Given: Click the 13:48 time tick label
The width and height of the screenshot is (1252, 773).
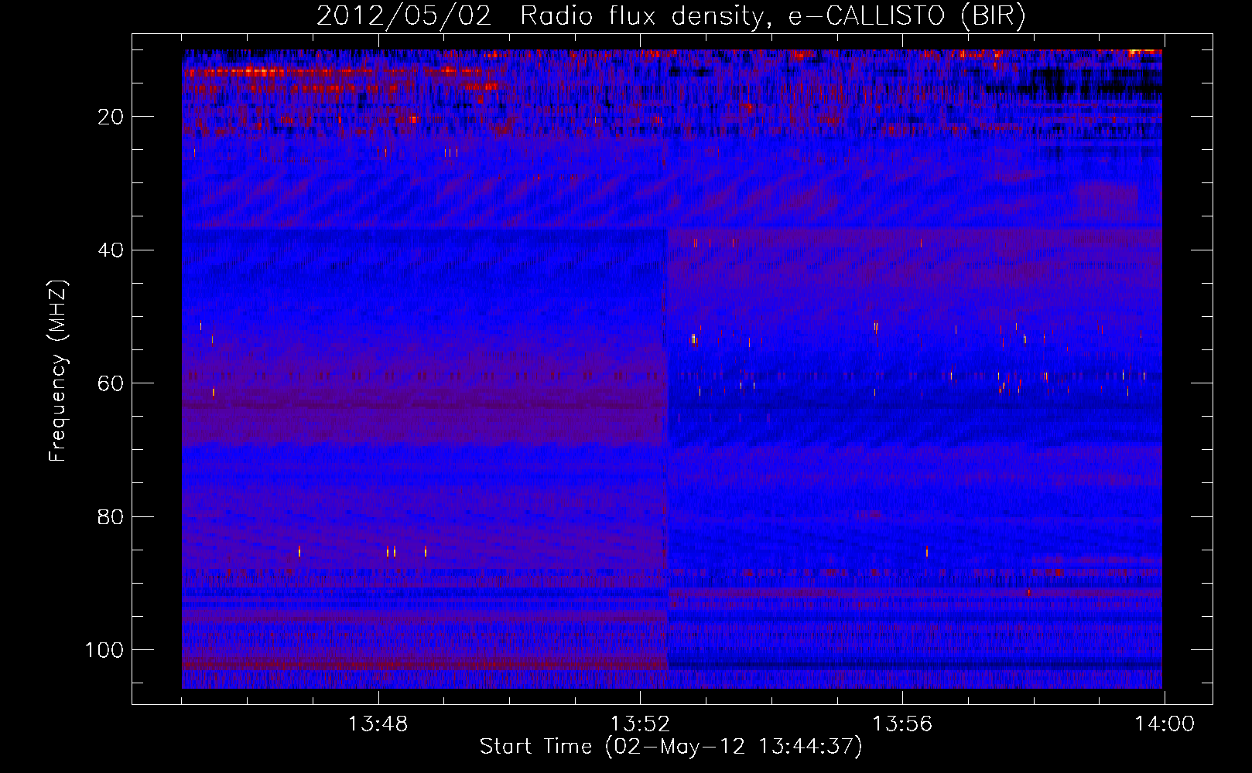Looking at the screenshot, I should point(378,724).
